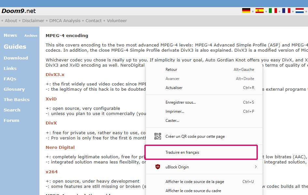
Task: Choose Créer un QR code pour cette page
Action: [x=204, y=136]
